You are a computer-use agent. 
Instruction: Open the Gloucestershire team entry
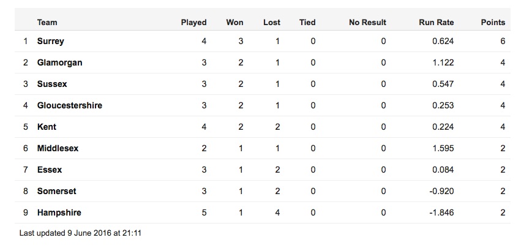70,105
